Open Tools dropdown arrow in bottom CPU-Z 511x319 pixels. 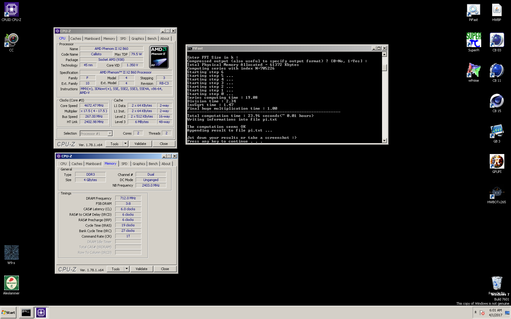coord(127,269)
